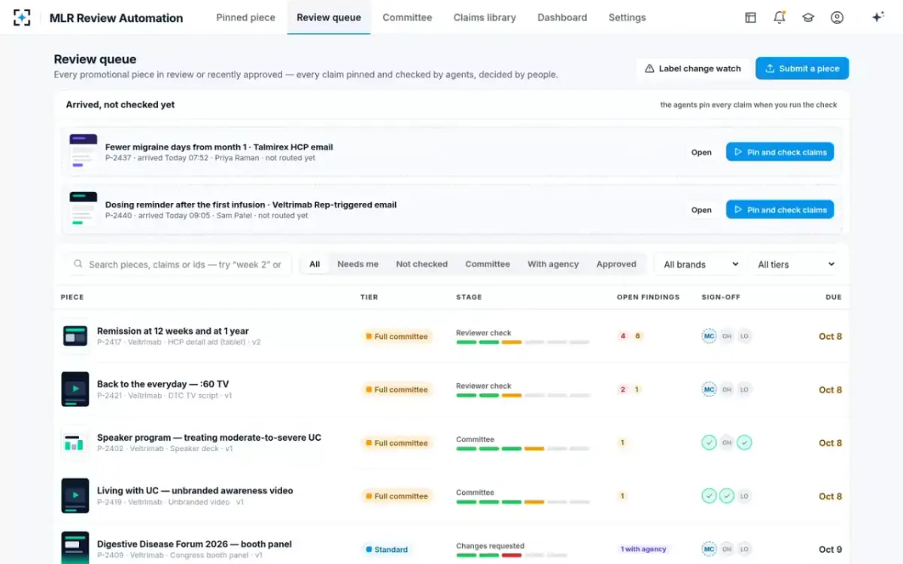This screenshot has width=903, height=564.
Task: Click red 4 findings badge for Remission piece
Action: pyautogui.click(x=622, y=336)
